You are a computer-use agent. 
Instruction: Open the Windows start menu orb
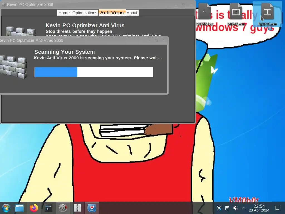click(6, 208)
